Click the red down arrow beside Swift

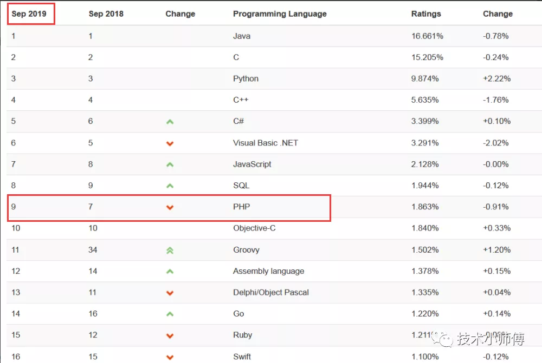[170, 357]
